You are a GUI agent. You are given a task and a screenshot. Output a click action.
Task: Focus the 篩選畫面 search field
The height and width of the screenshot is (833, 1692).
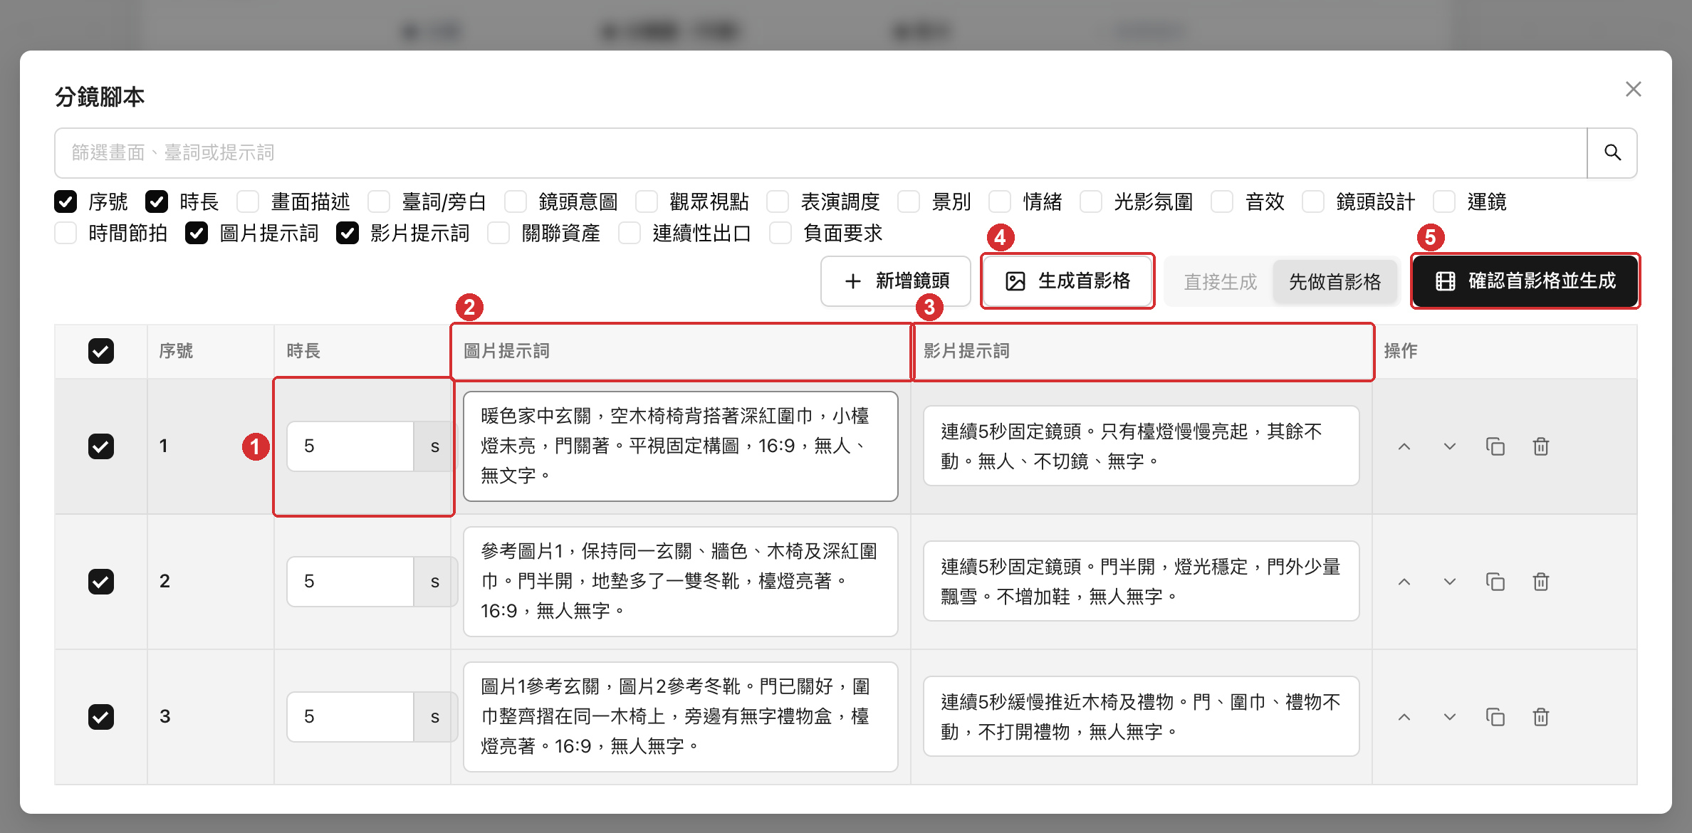pyautogui.click(x=821, y=152)
